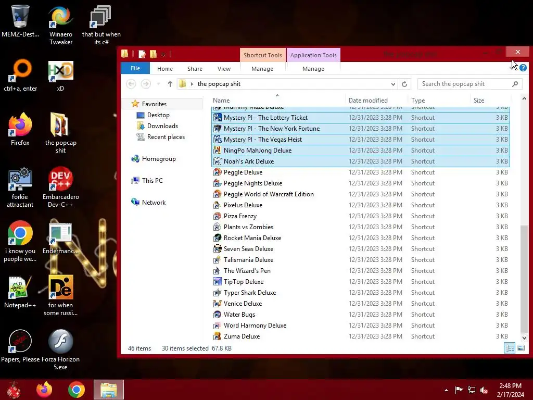This screenshot has height=400, width=533.
Task: Select Desktop in Favorites
Action: (x=158, y=115)
